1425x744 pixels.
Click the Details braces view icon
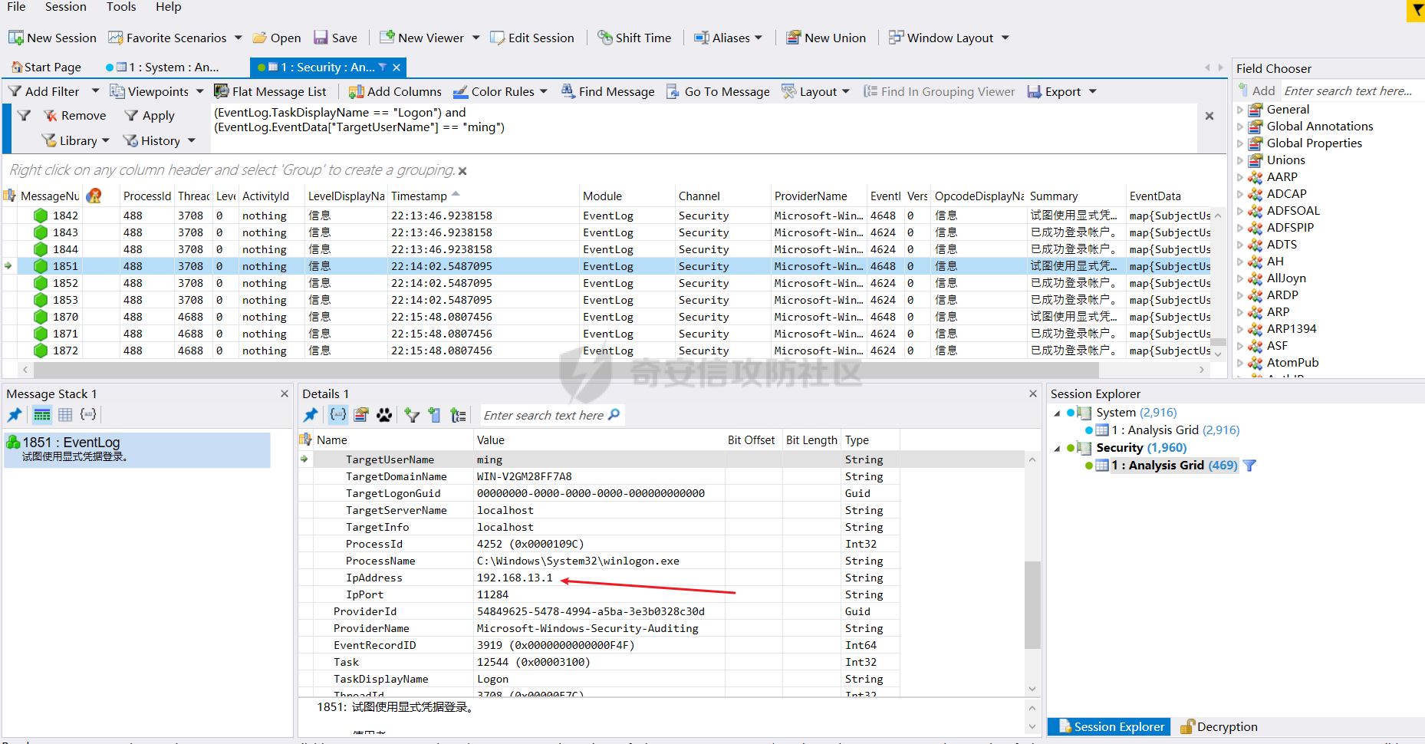tap(337, 415)
